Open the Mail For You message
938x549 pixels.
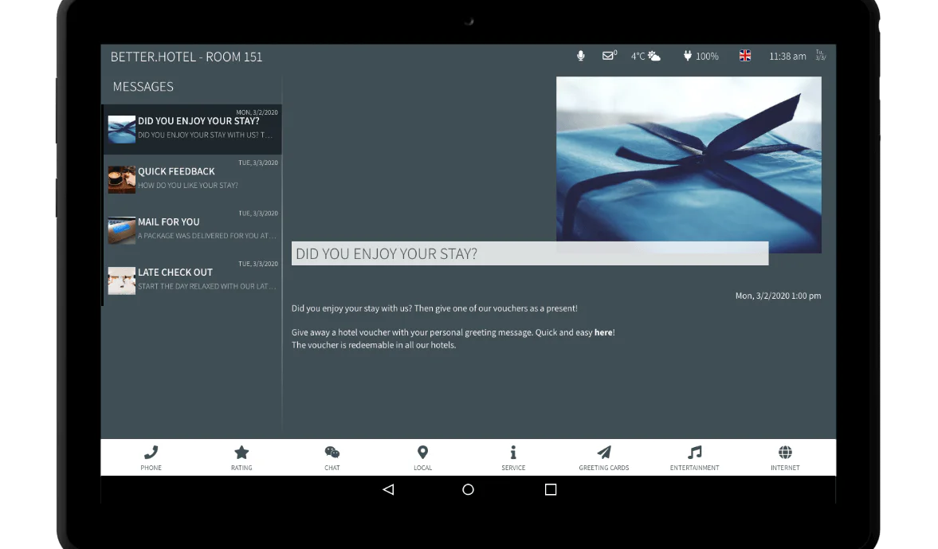(x=192, y=230)
